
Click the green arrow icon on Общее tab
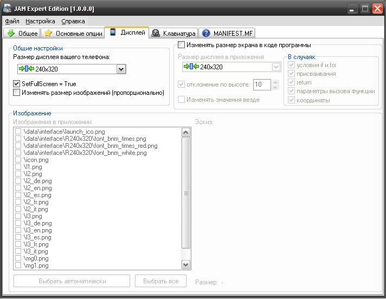[x=11, y=33]
